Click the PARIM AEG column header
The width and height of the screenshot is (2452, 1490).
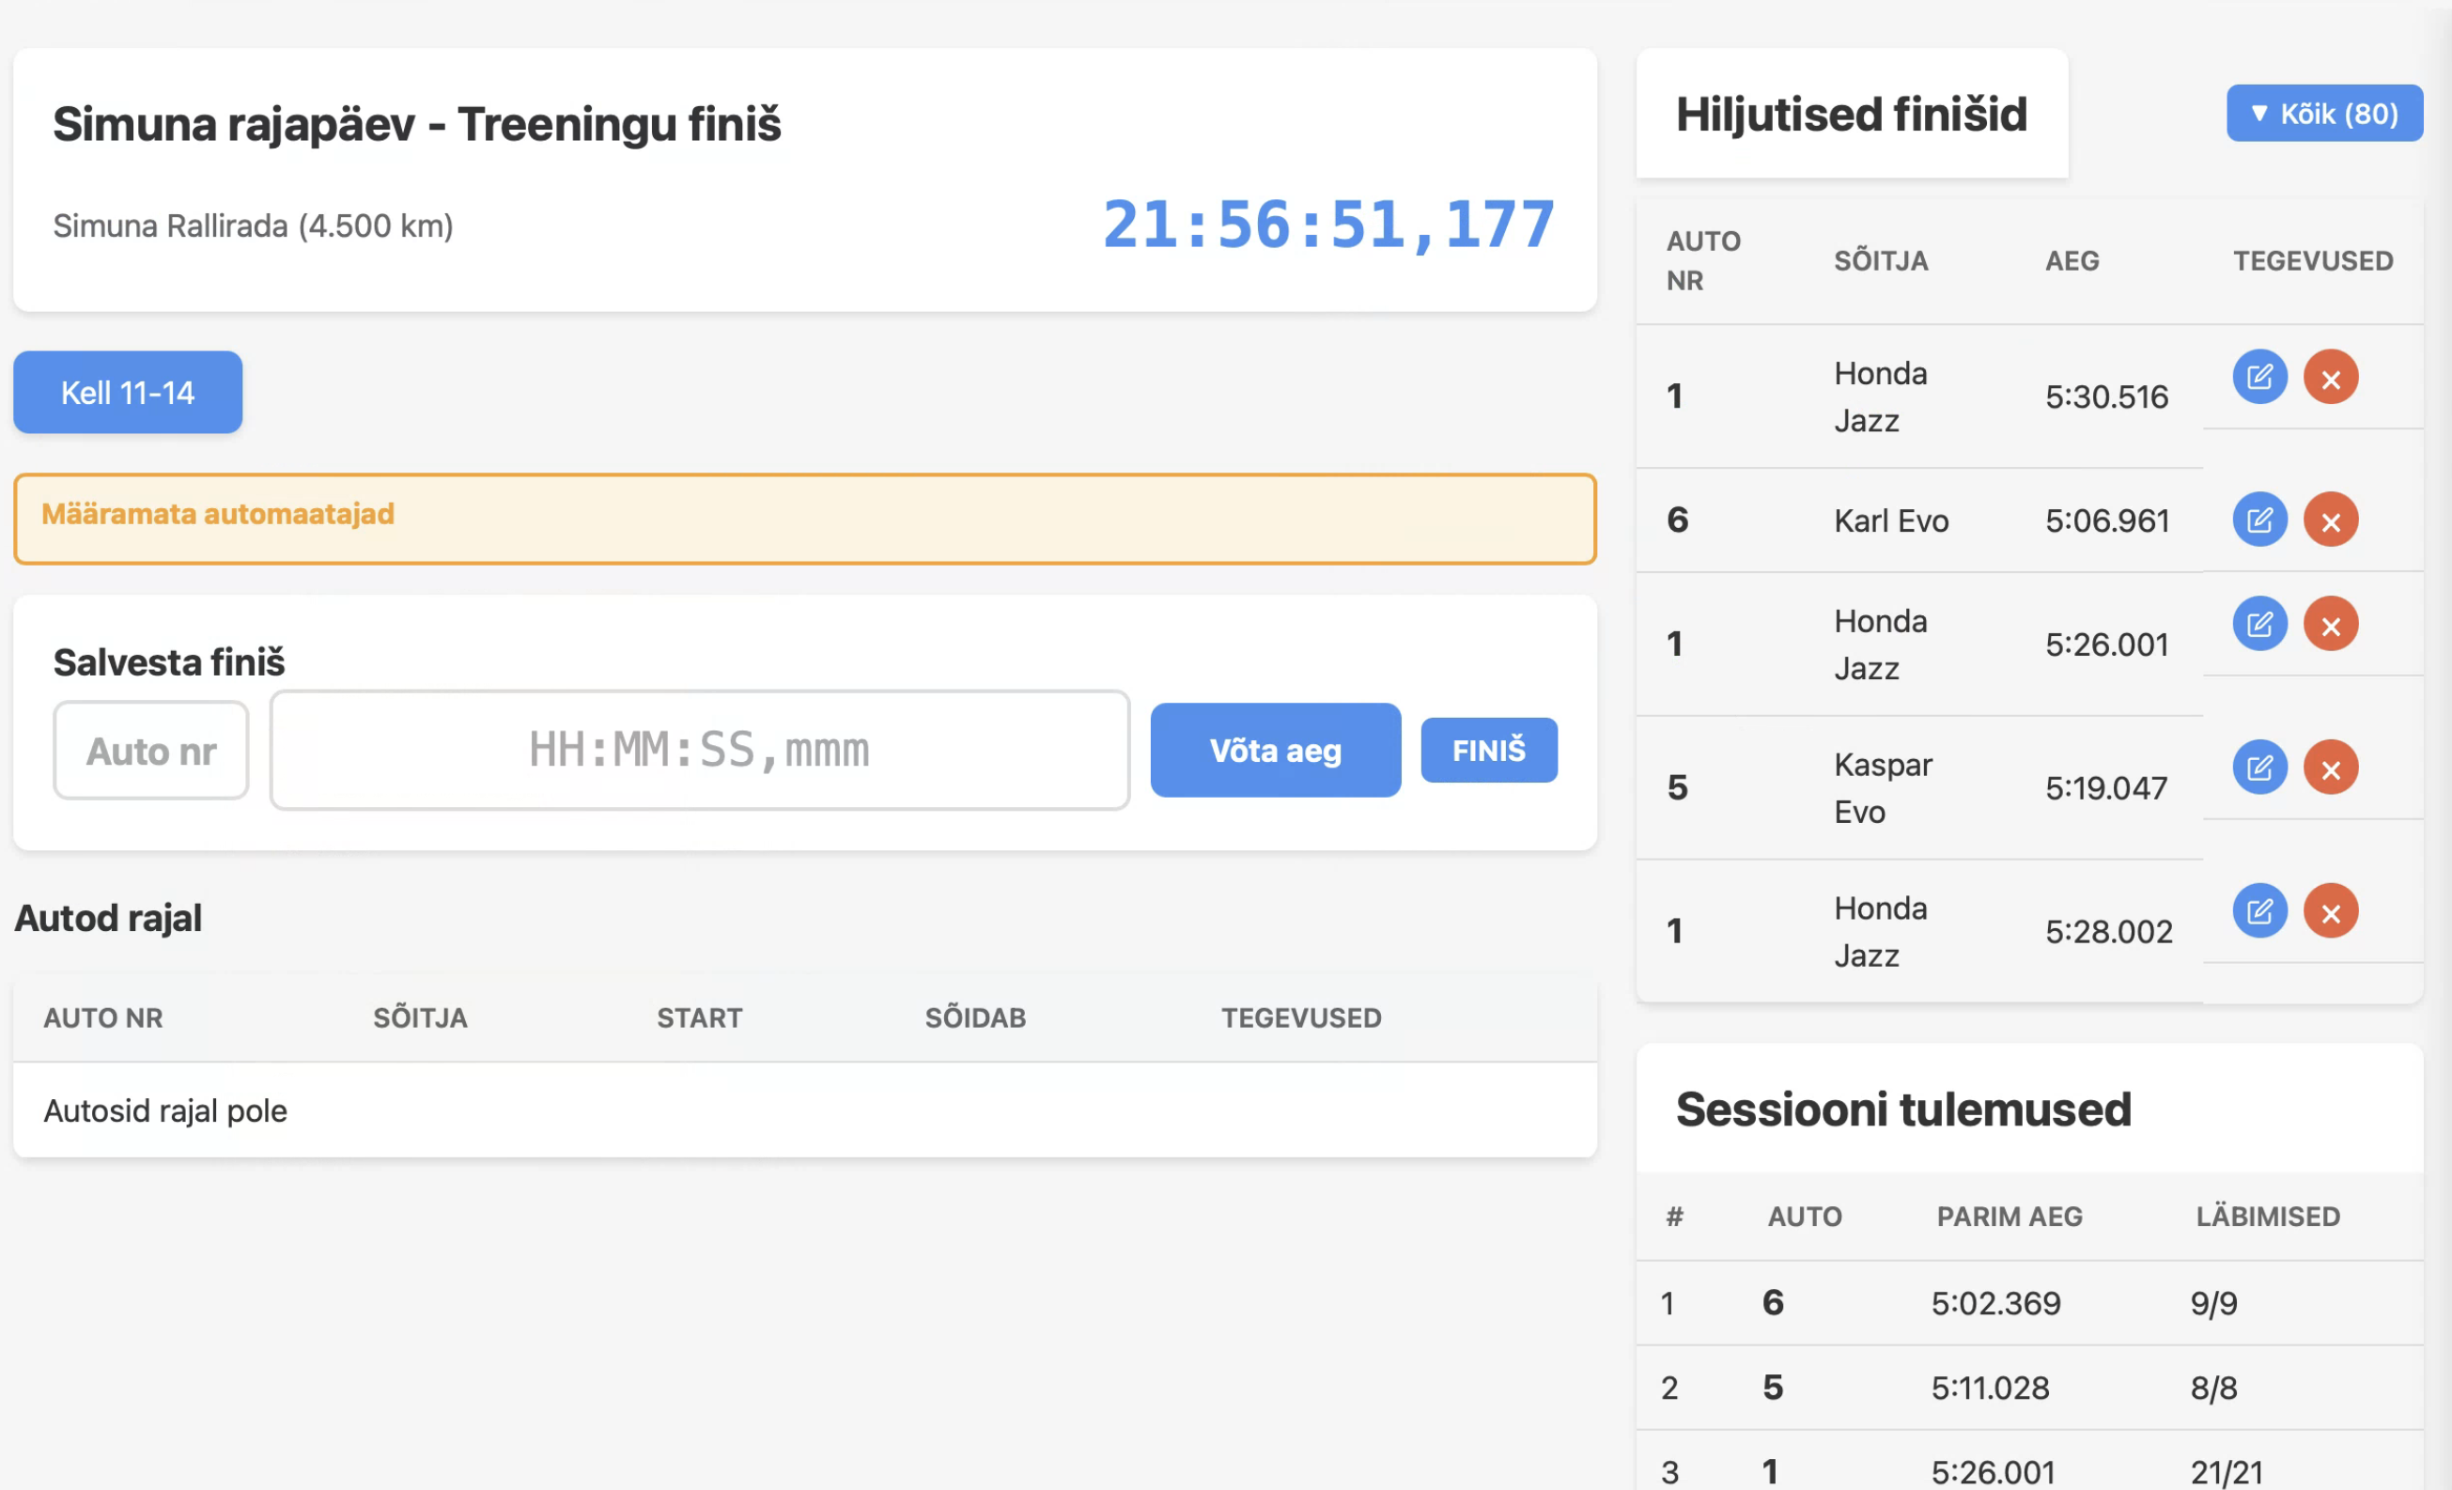tap(2009, 1217)
